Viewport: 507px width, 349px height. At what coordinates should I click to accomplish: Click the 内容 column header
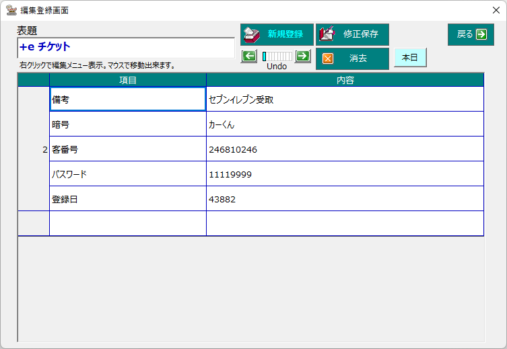coord(345,81)
